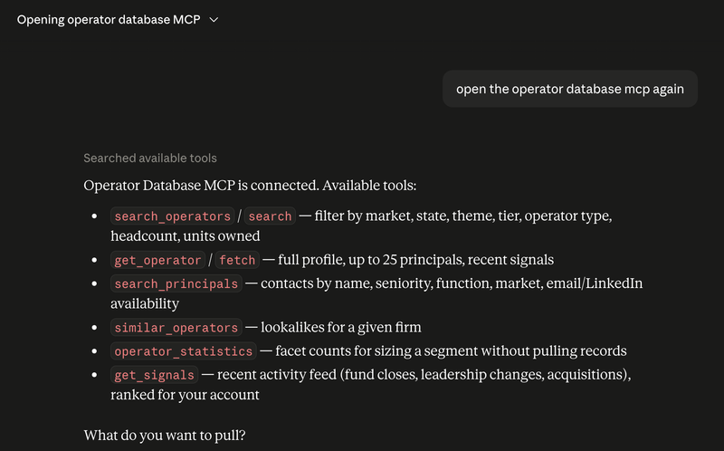Click the fetch code tag
724x451 pixels.
(237, 260)
